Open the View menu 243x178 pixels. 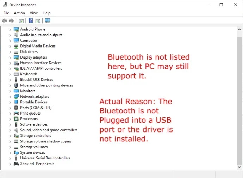point(33,13)
